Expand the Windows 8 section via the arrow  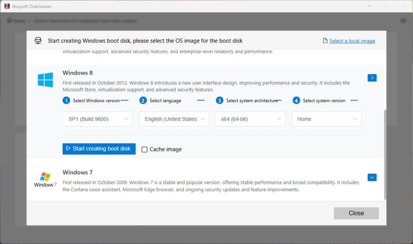click(x=372, y=77)
